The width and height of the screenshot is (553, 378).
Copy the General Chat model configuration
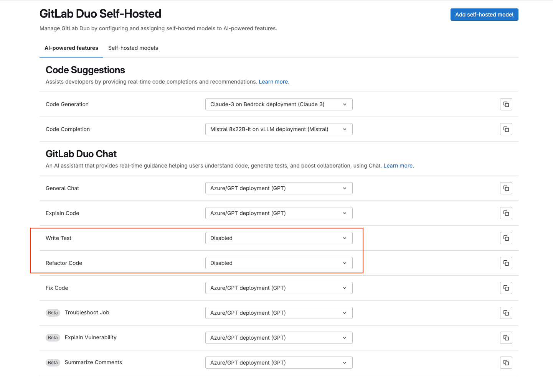coord(506,188)
